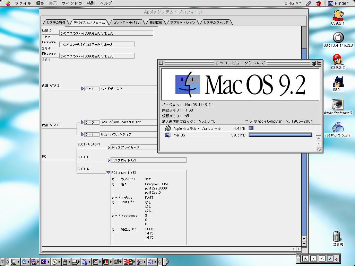Screen dimensions: 355x266
Task: Collapse the input palette with its blue triangle
Action: pos(337,259)
